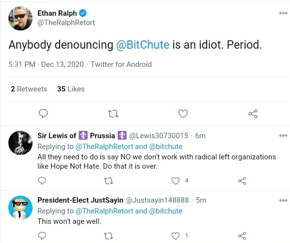Like President-Elect JustSayin's reply

tap(175, 236)
